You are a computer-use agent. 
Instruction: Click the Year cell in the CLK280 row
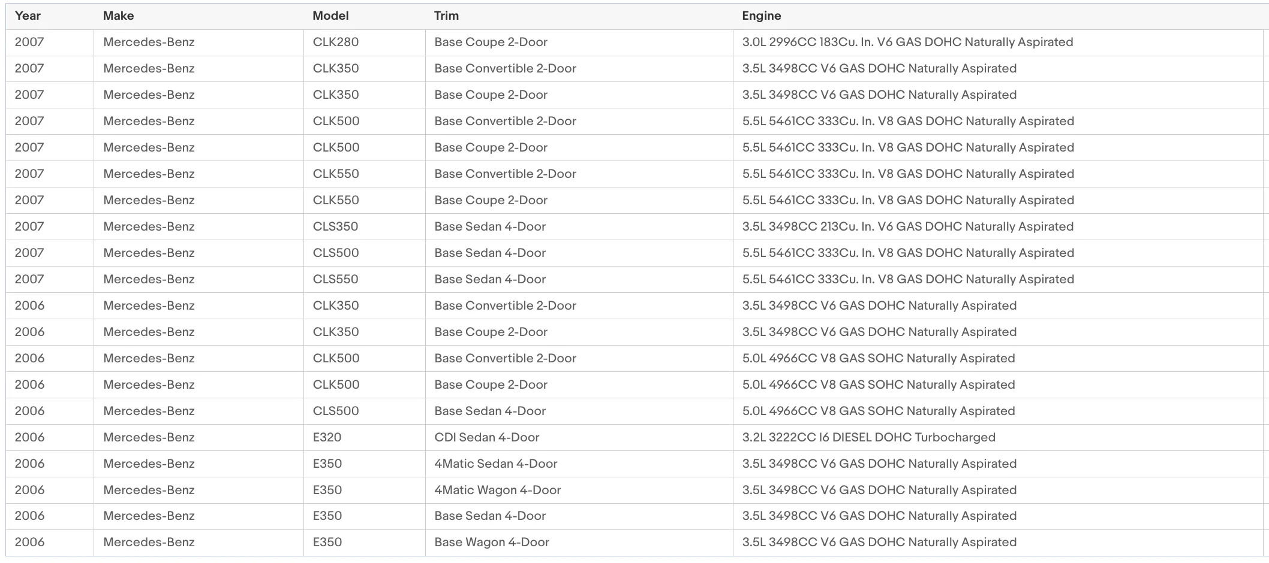(50, 43)
